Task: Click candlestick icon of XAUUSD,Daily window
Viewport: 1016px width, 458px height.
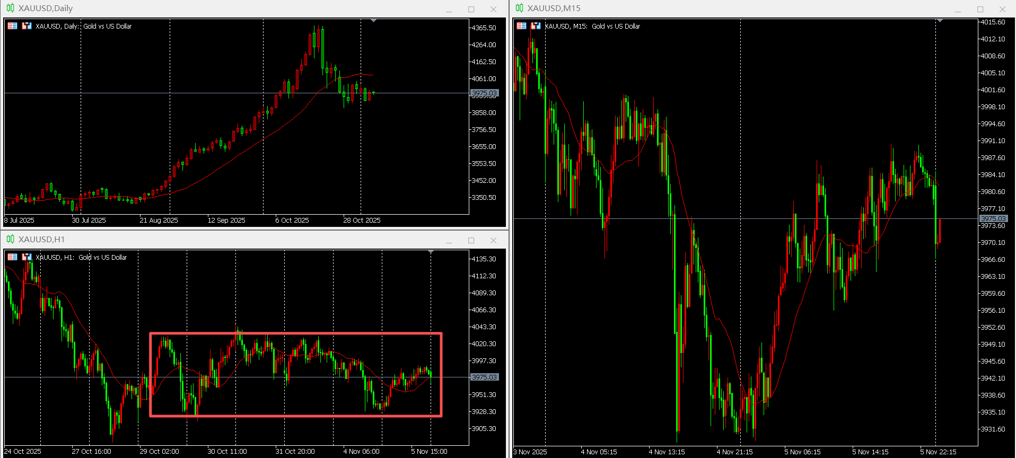Action: [x=11, y=8]
